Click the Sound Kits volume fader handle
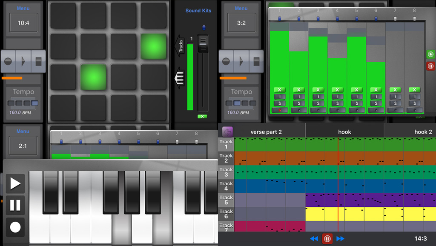 tap(204, 43)
